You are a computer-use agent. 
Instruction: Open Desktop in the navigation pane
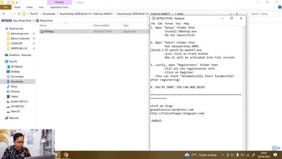[x=15, y=72]
